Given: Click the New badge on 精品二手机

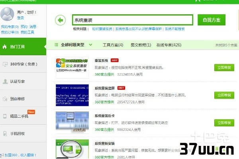Looking at the screenshot, I should pos(31,112).
